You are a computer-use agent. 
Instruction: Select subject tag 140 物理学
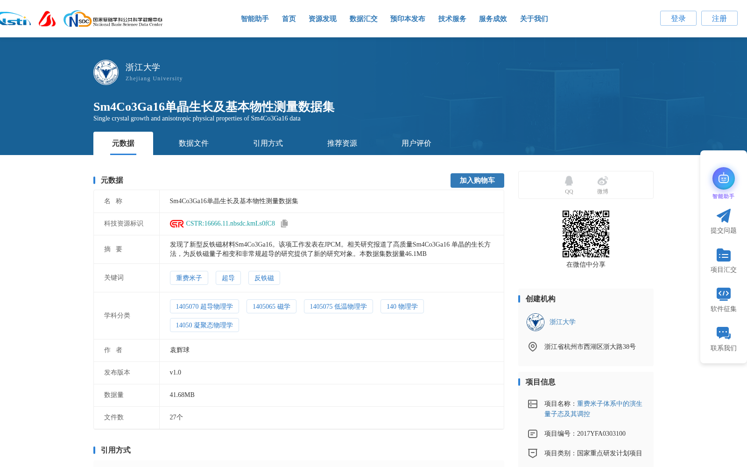tap(402, 306)
